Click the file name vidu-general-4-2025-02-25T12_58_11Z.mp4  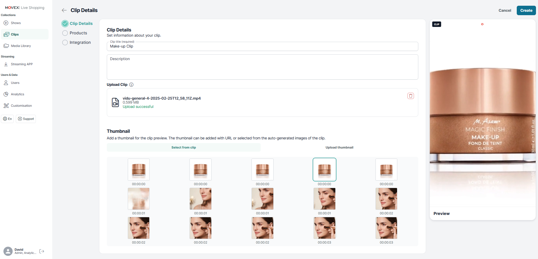162,98
